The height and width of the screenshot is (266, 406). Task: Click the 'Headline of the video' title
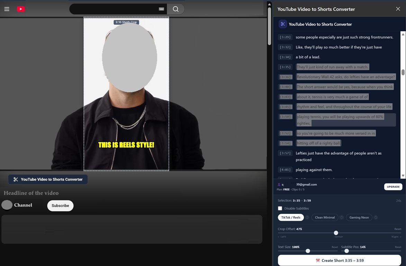tap(31, 193)
